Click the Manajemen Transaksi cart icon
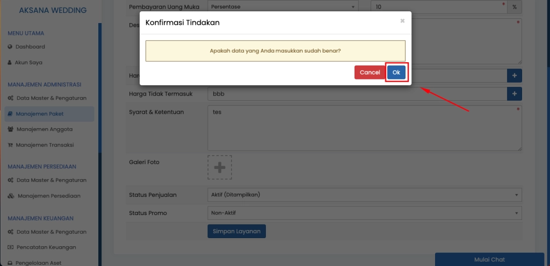Image resolution: width=550 pixels, height=266 pixels. (x=10, y=145)
